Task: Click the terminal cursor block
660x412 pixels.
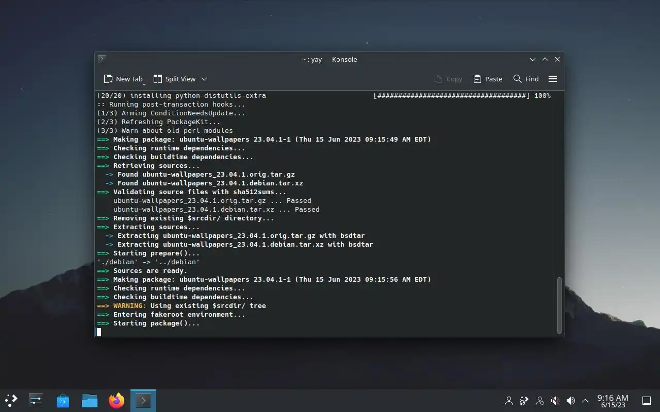Action: [x=99, y=332]
